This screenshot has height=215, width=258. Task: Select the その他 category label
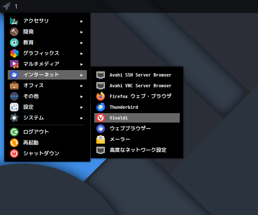31,96
